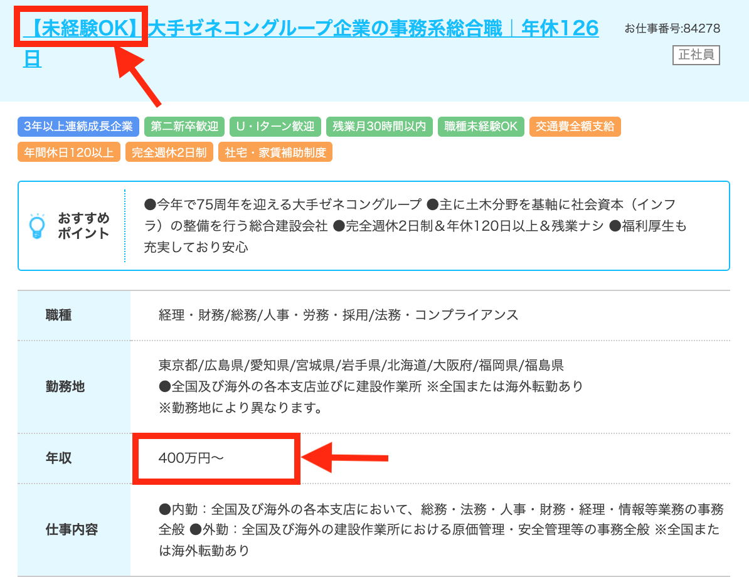Viewport: 749px width, 577px height.
Task: Click the 交通費全額支給 tag
Action: 575,127
